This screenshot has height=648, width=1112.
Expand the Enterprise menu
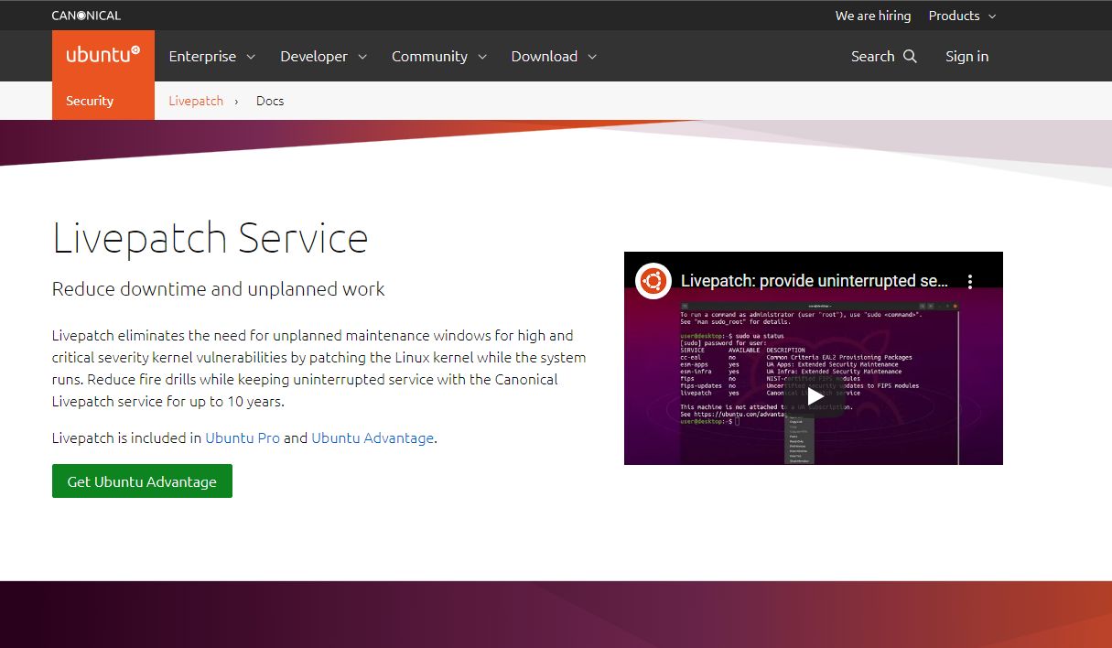(x=211, y=57)
